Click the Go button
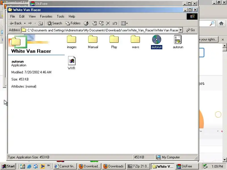Image resolution: width=227 pixels, height=170 pixels. (x=190, y=30)
